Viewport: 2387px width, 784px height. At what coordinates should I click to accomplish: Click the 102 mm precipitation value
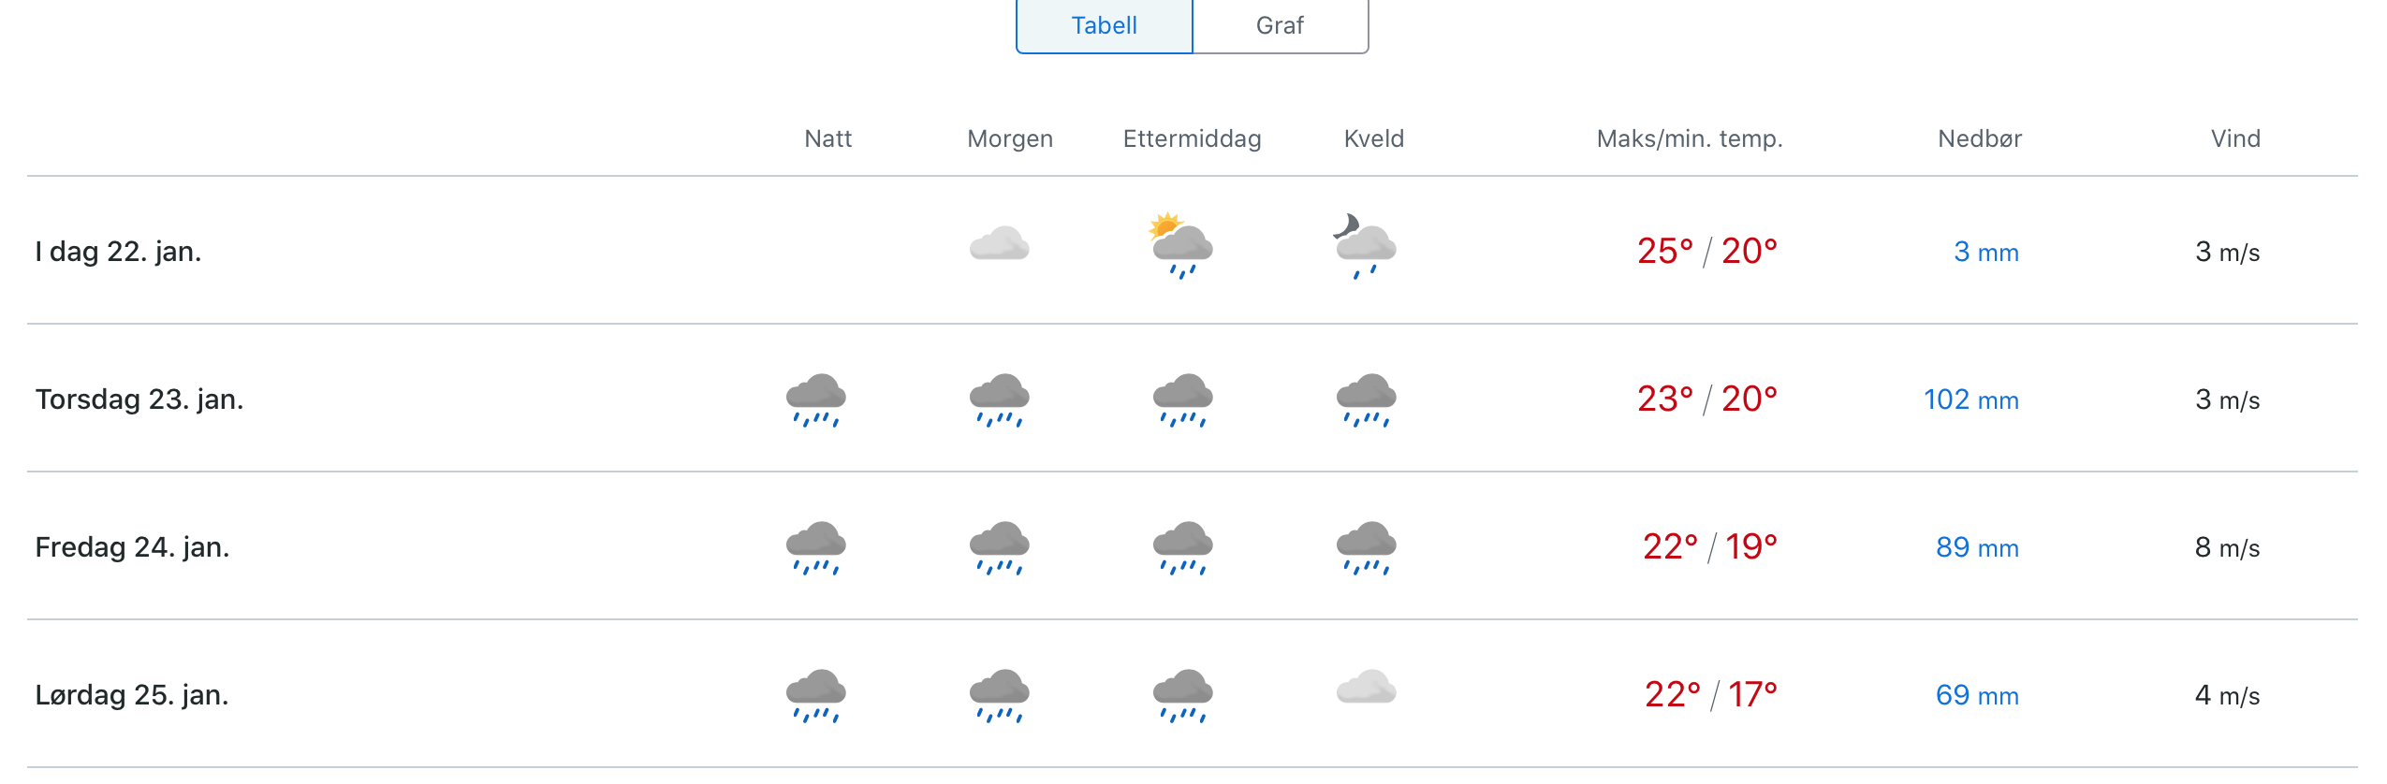click(x=1971, y=399)
